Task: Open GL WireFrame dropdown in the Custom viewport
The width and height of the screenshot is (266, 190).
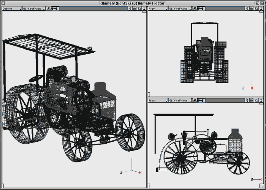Action: (33, 8)
